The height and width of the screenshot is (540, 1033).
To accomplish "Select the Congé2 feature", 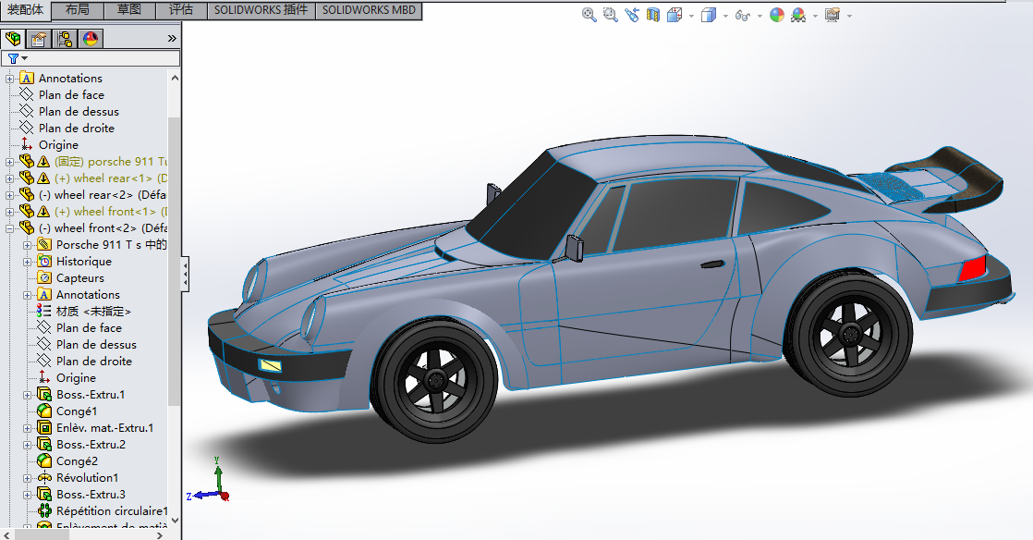I will tap(77, 460).
